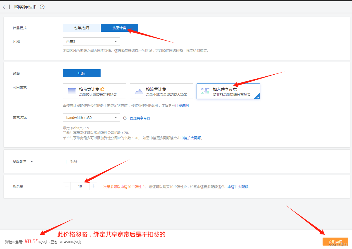Select the 电信 line option
The width and height of the screenshot is (352, 249).
coord(81,73)
